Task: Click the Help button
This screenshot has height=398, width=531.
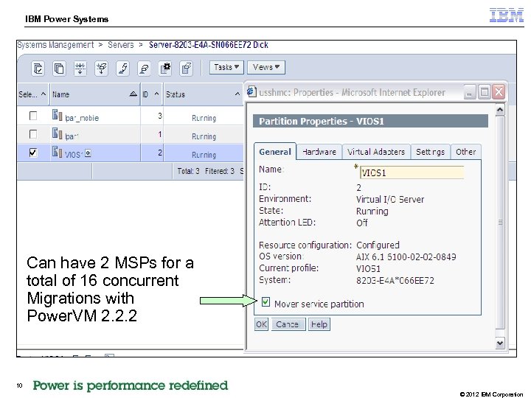Action: pos(319,324)
